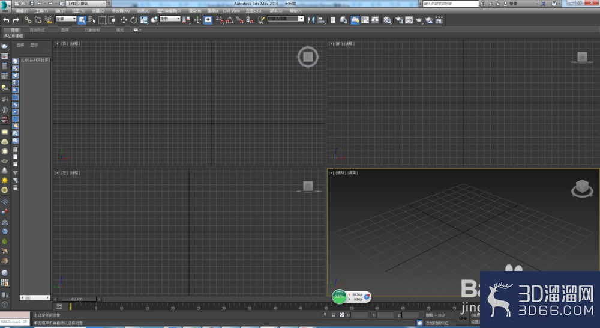This screenshot has height=328, width=600.
Task: Open the reference coordinate system '视图' dropdown
Action: coord(170,19)
